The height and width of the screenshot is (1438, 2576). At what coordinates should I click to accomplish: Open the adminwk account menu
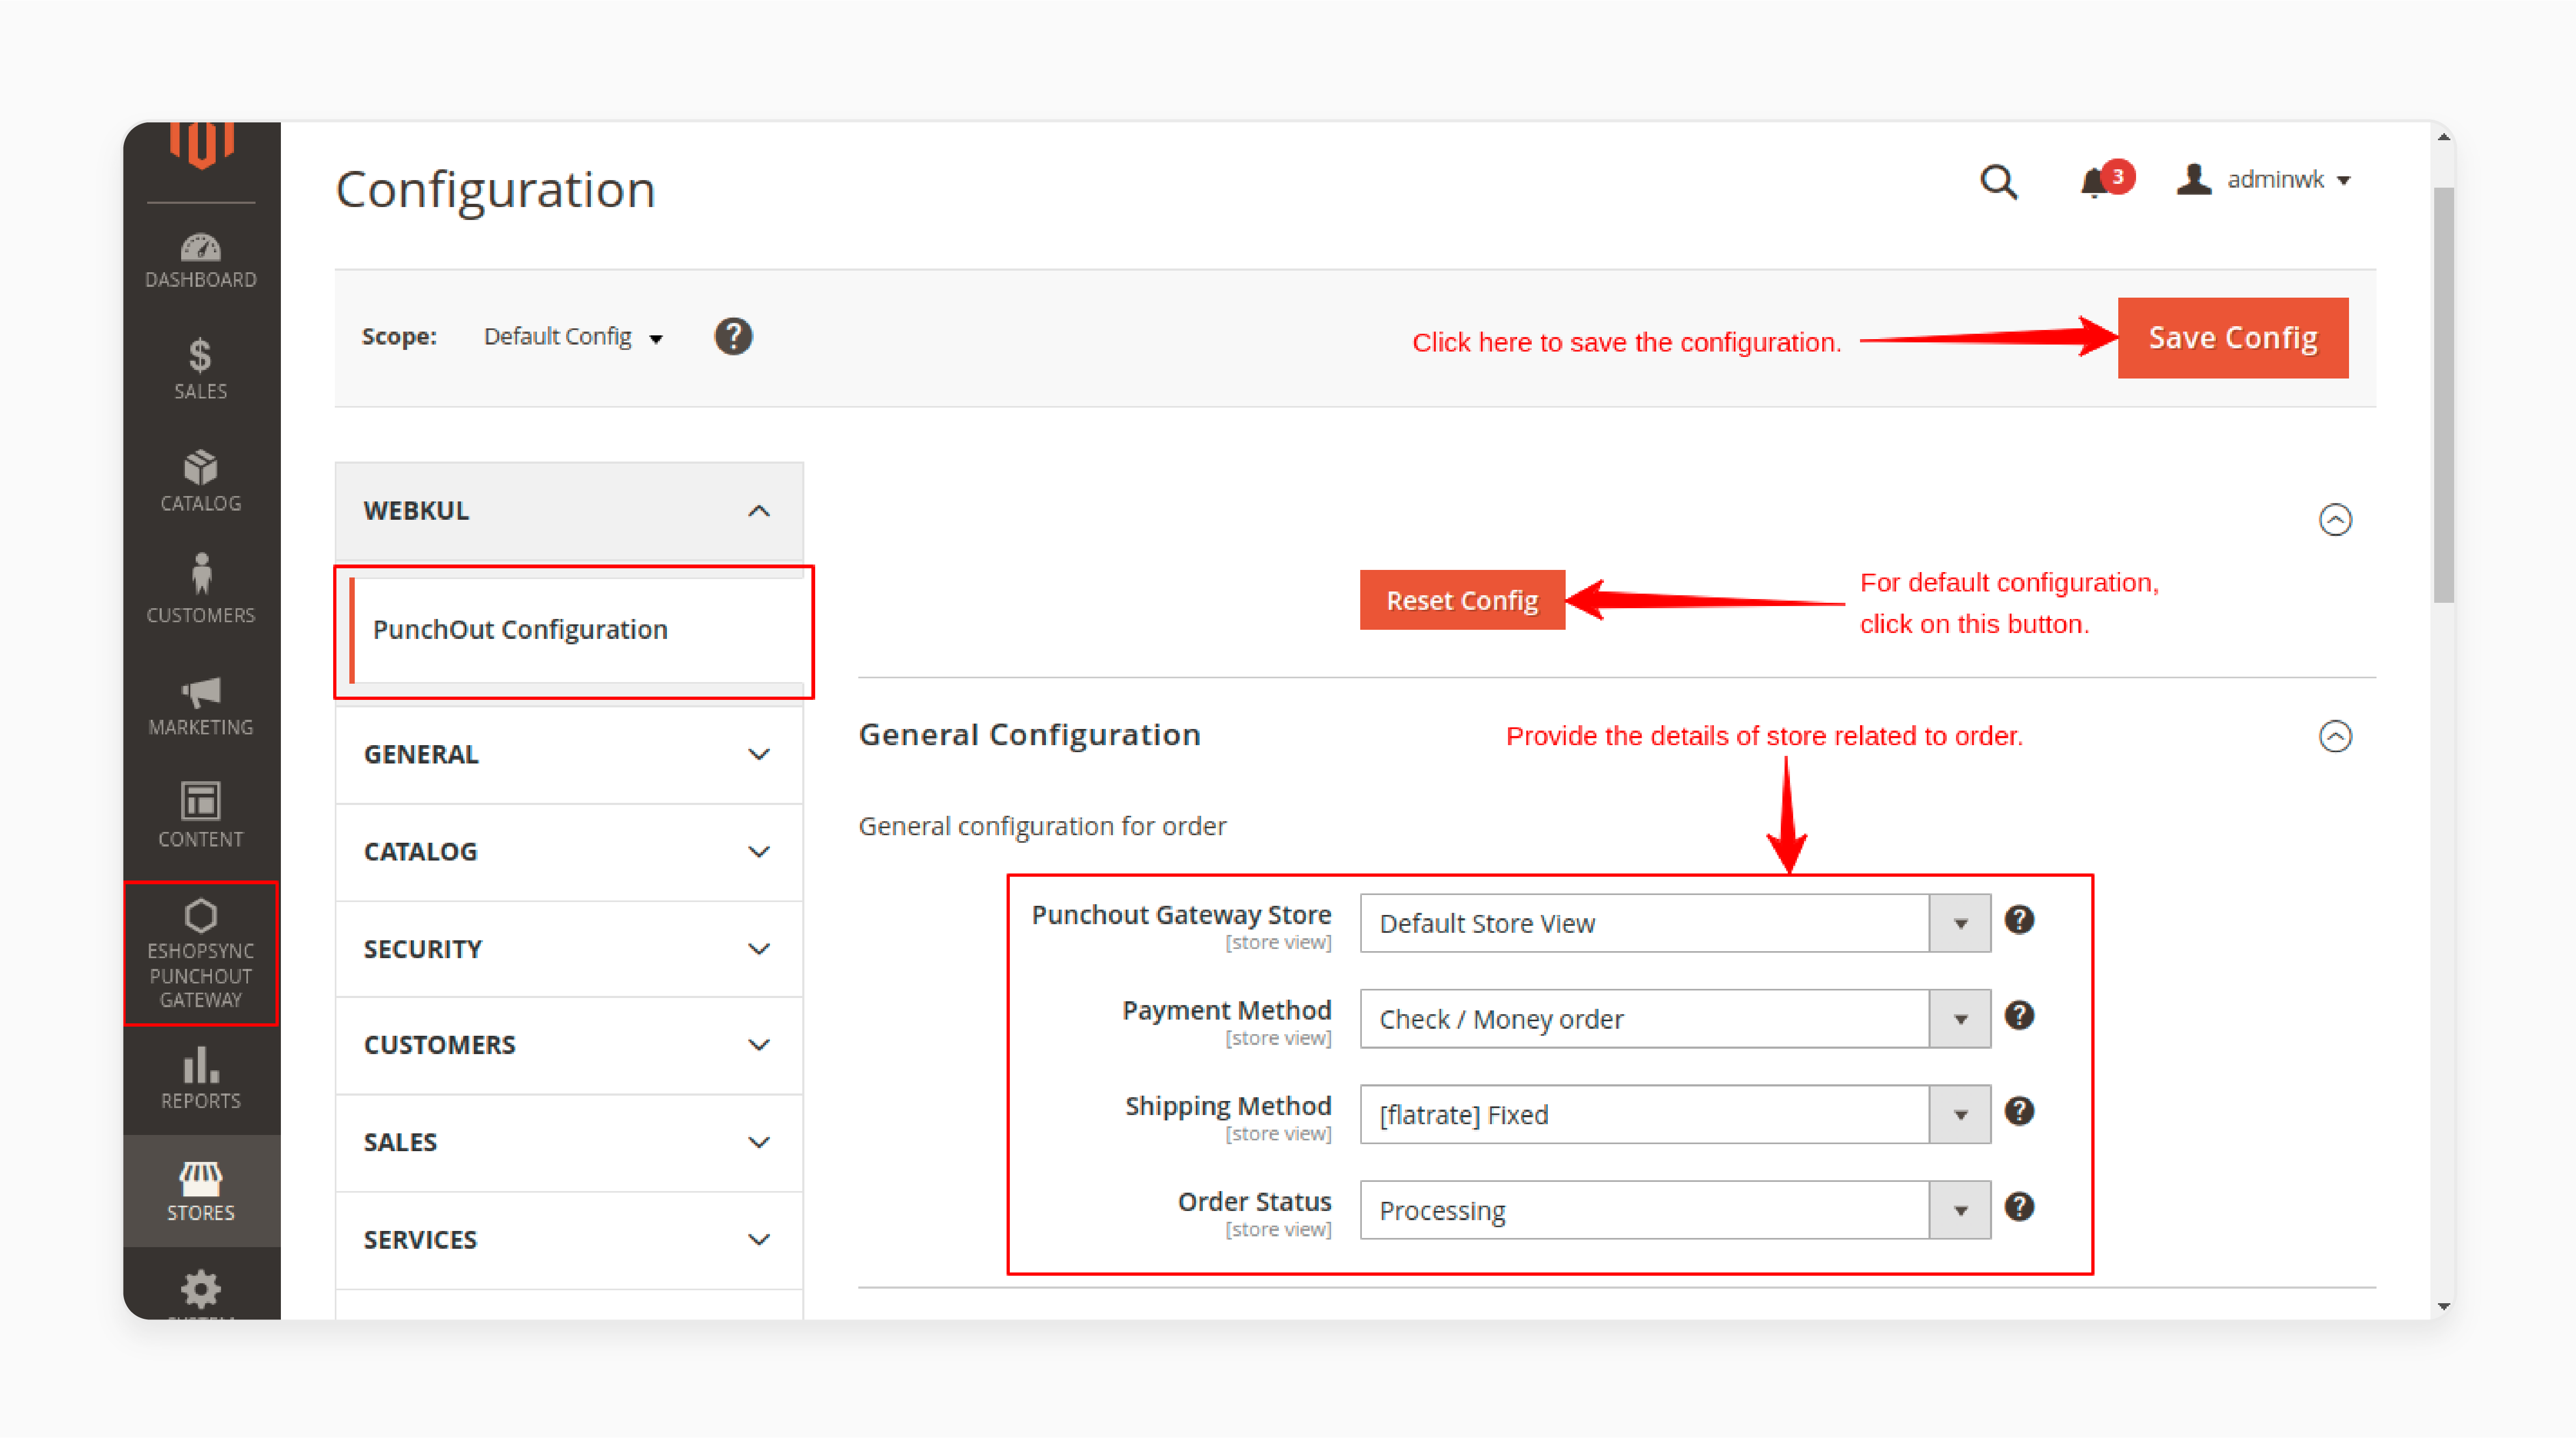pyautogui.click(x=2264, y=180)
